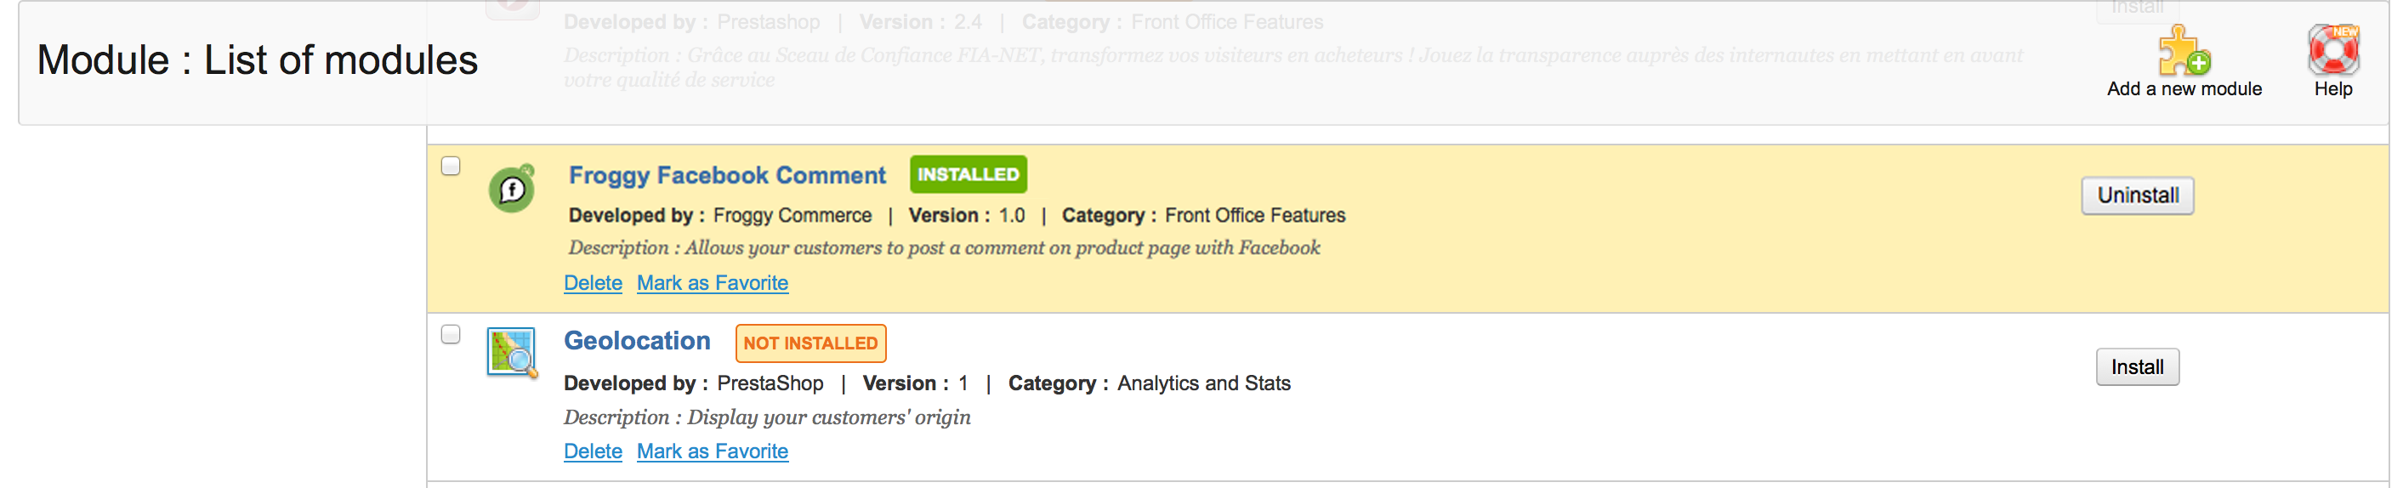Click the NOT INSTALLED status badge

coord(810,343)
